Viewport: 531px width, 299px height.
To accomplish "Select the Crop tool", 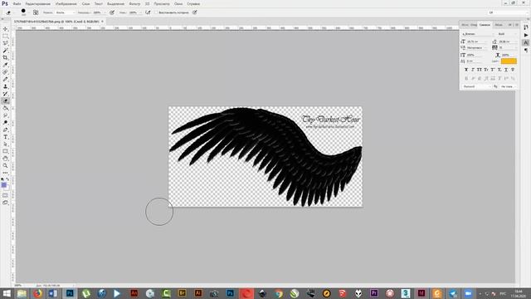I will (x=6, y=57).
